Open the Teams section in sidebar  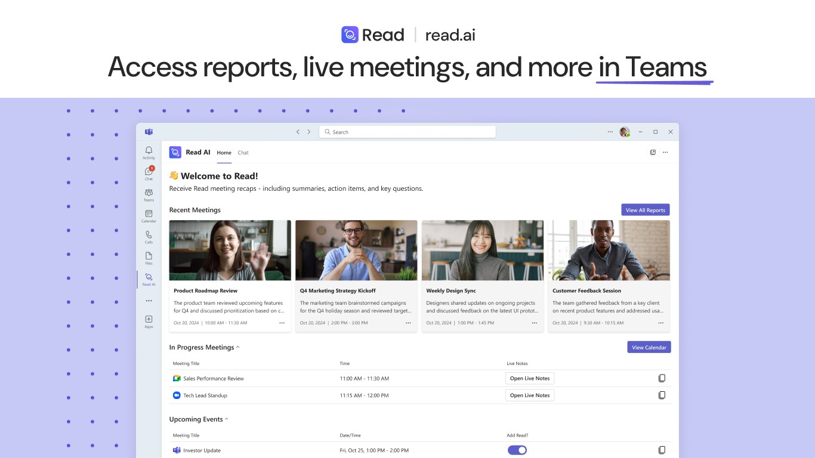click(x=149, y=195)
